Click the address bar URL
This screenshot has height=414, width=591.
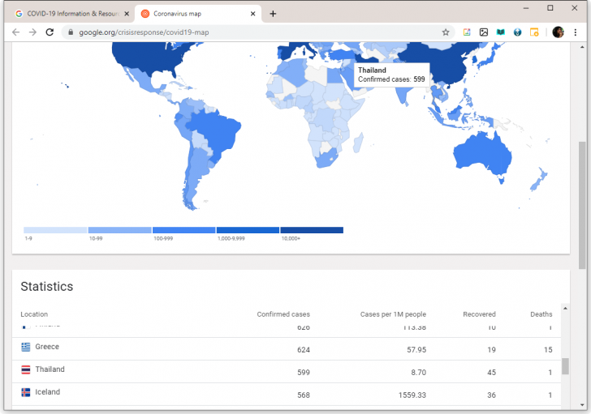[144, 32]
